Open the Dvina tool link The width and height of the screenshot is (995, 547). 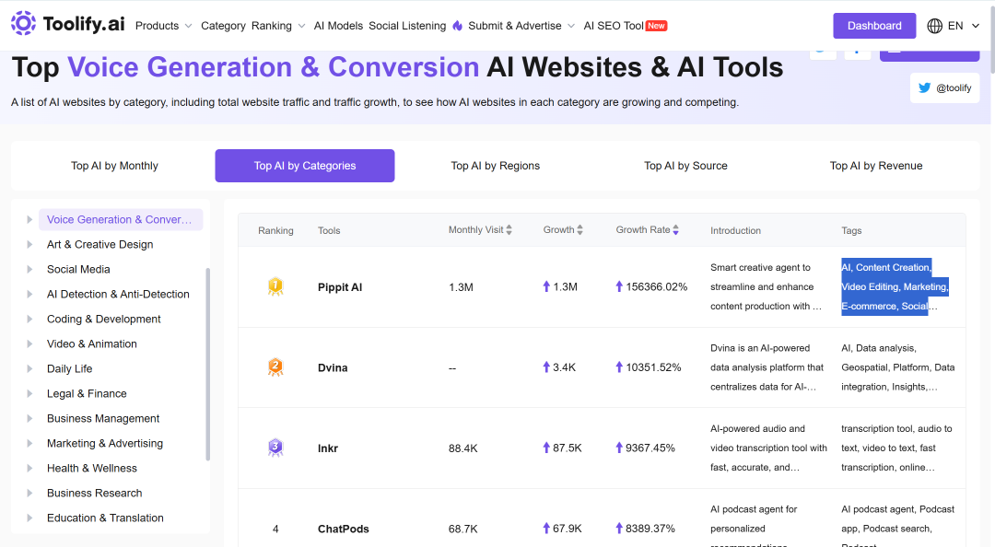(x=333, y=367)
